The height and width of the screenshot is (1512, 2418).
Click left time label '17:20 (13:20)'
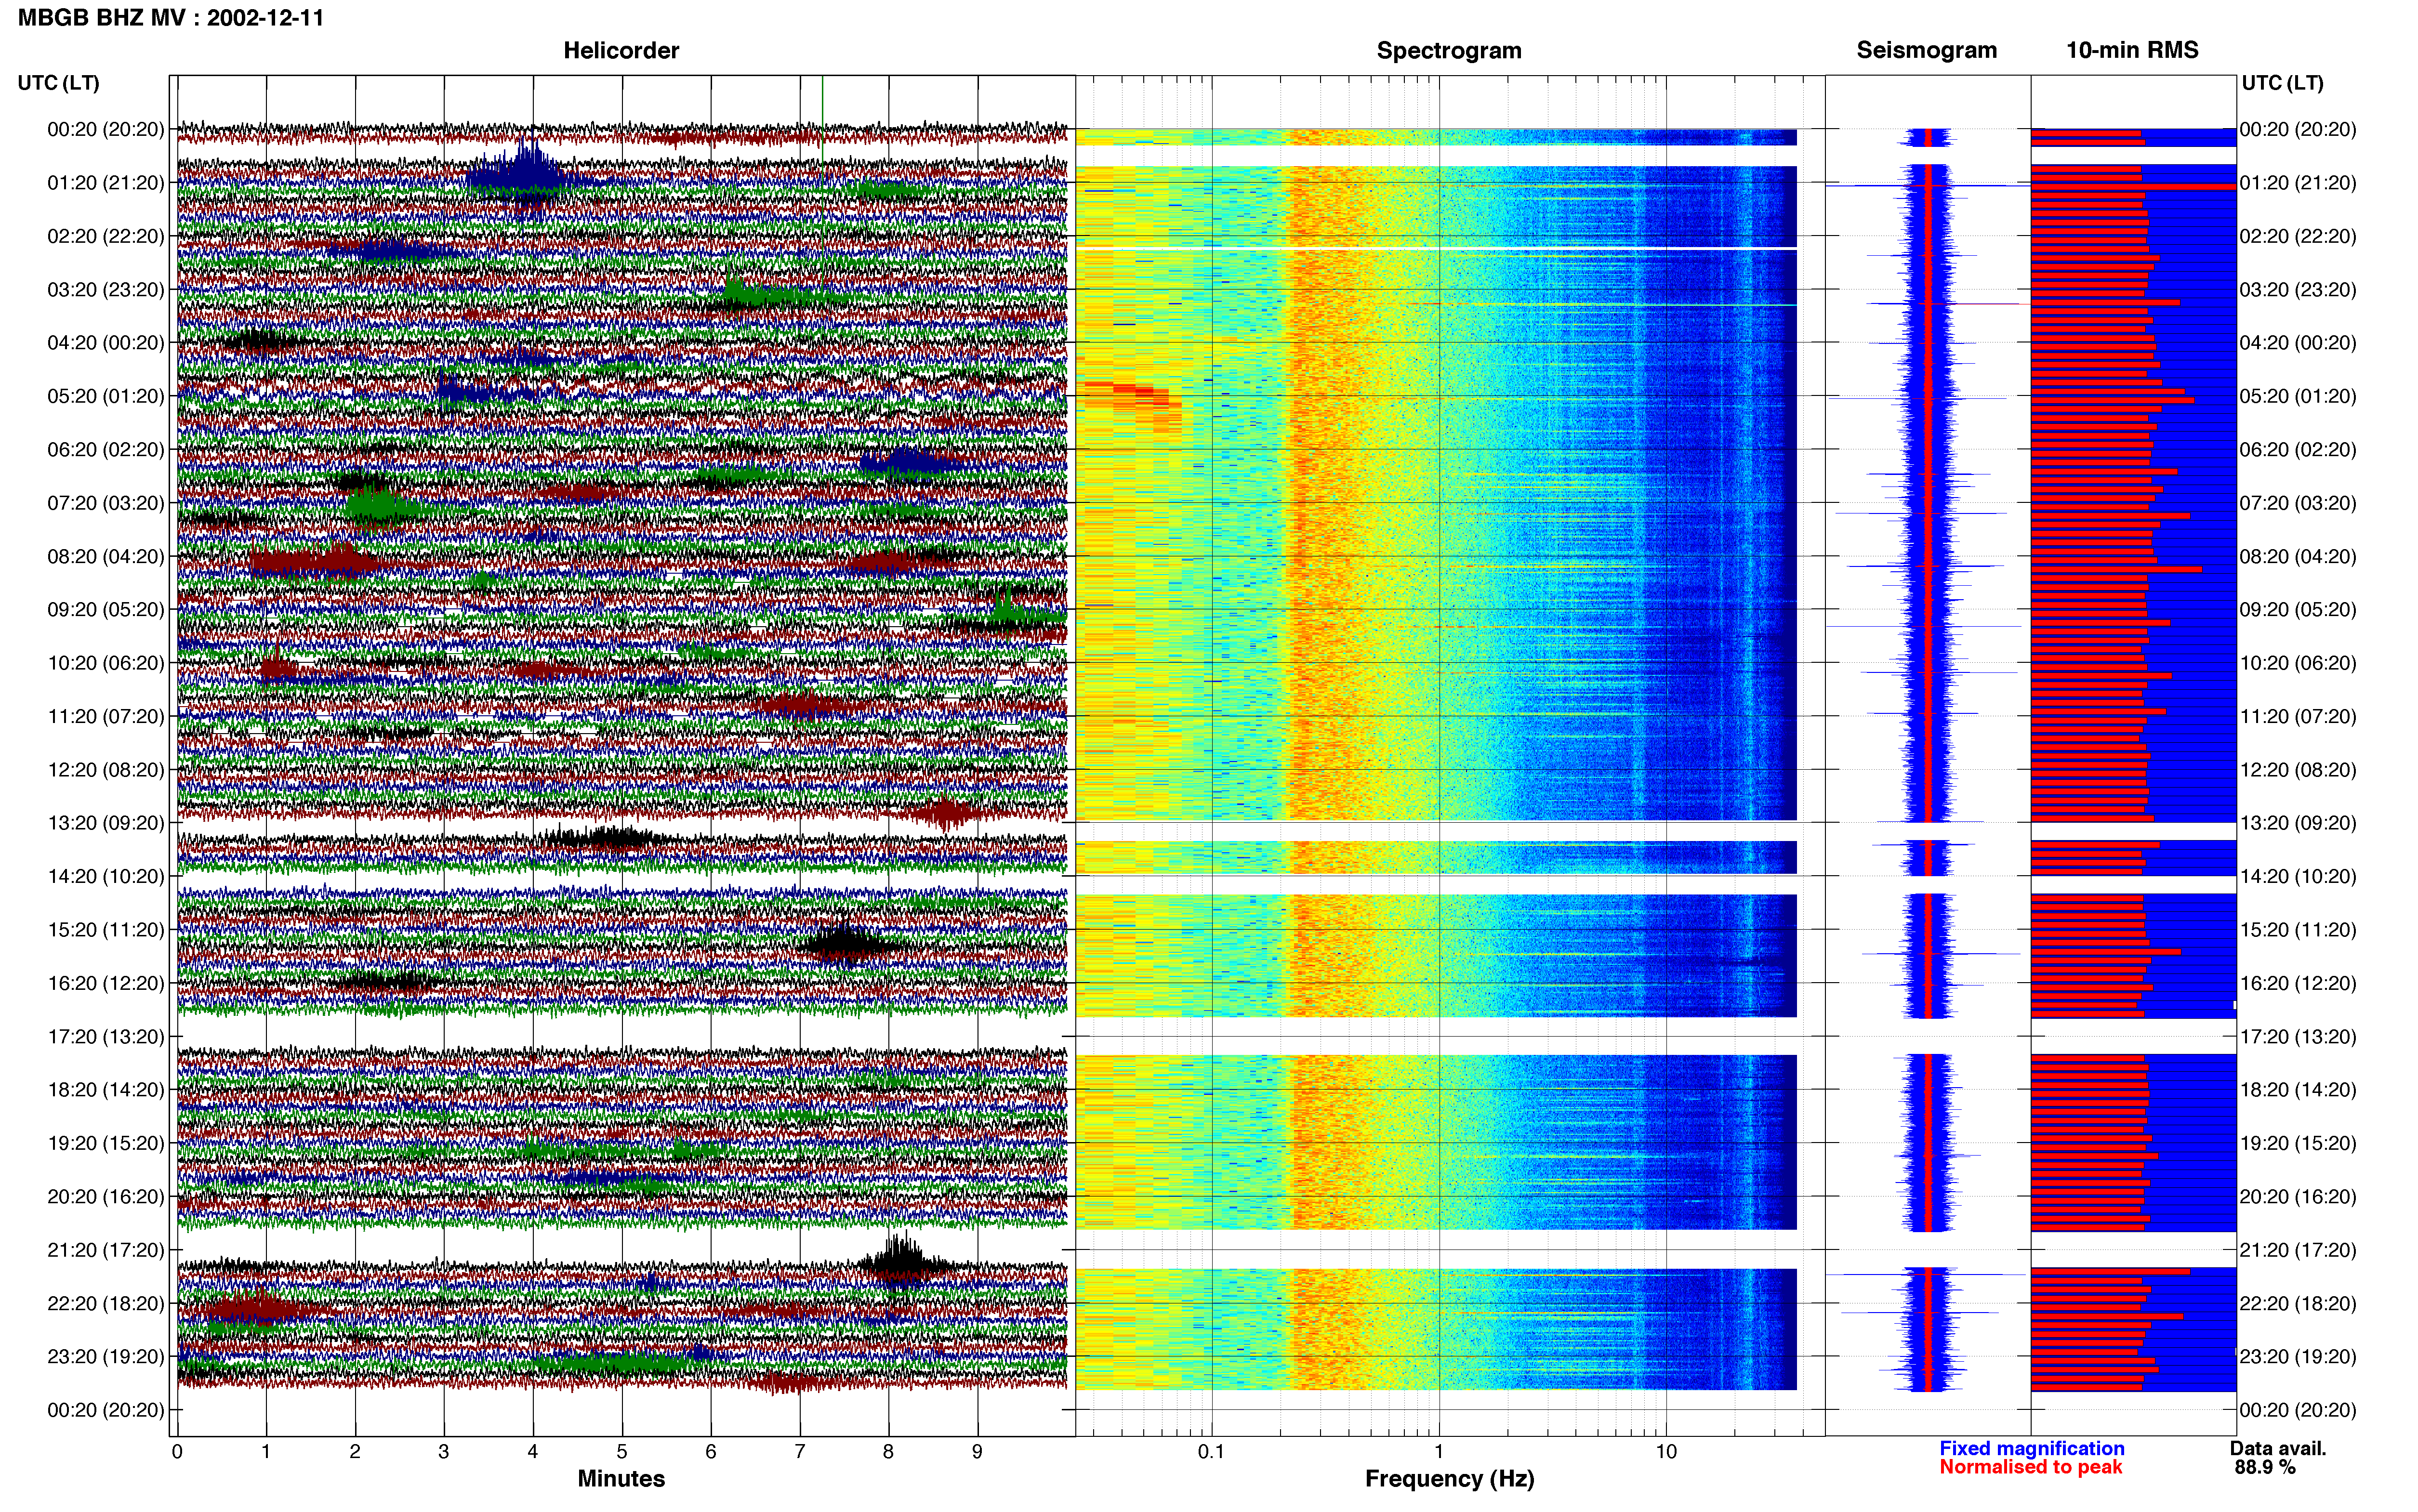tap(106, 1037)
